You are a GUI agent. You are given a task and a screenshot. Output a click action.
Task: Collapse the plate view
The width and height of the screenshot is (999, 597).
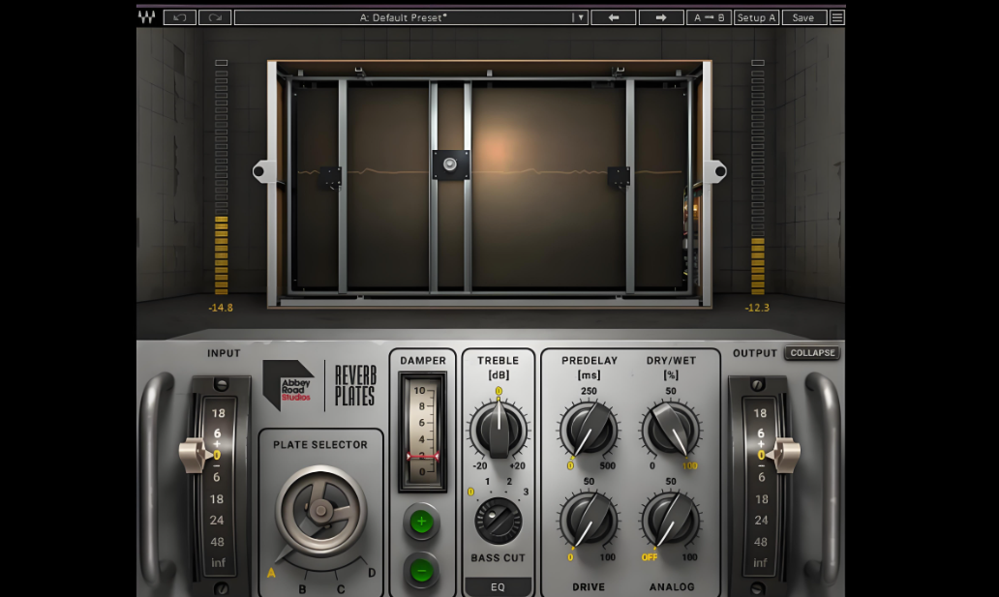point(812,352)
